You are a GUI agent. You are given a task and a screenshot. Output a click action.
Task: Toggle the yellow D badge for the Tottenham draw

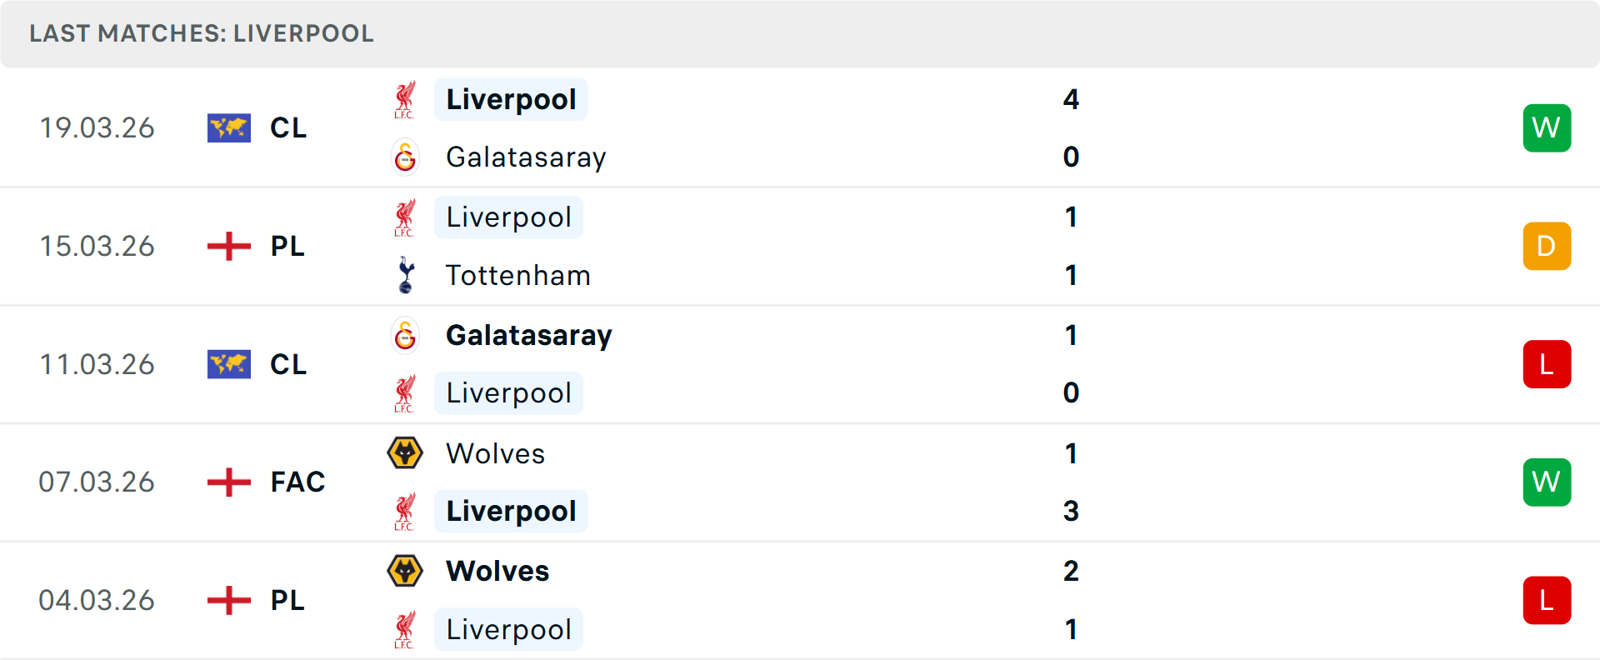[1547, 246]
